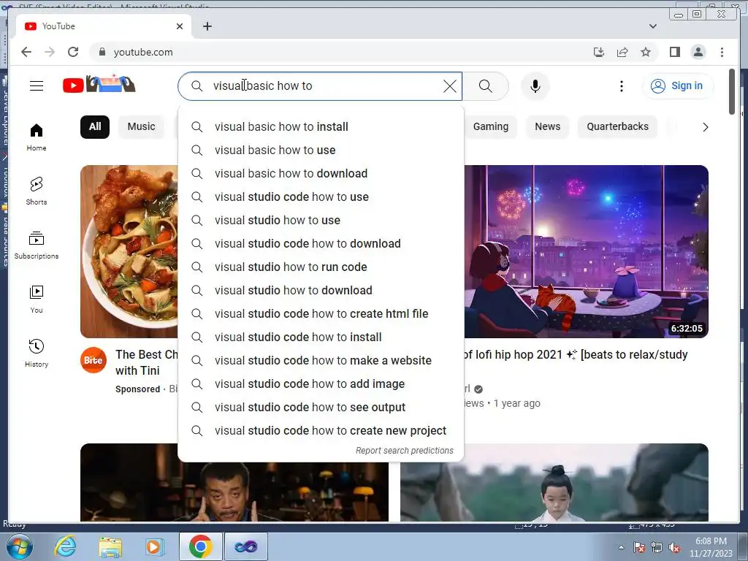Go to Home in sidebar
Viewport: 748px width, 561px height.
(x=37, y=137)
